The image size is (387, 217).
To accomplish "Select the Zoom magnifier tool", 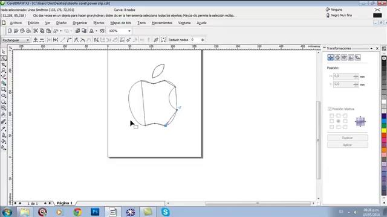I will point(4,71).
